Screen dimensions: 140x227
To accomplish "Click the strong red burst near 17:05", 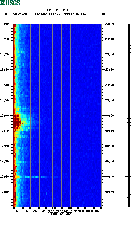I will tap(17, 122).
